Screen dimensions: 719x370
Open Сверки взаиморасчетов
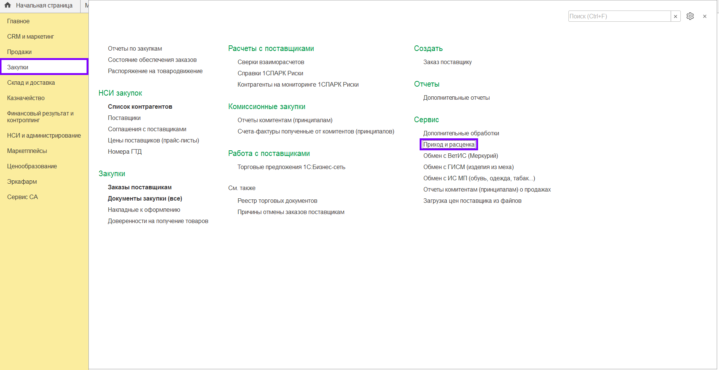point(271,62)
